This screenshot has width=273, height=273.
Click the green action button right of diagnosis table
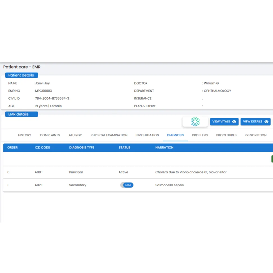click(272, 159)
